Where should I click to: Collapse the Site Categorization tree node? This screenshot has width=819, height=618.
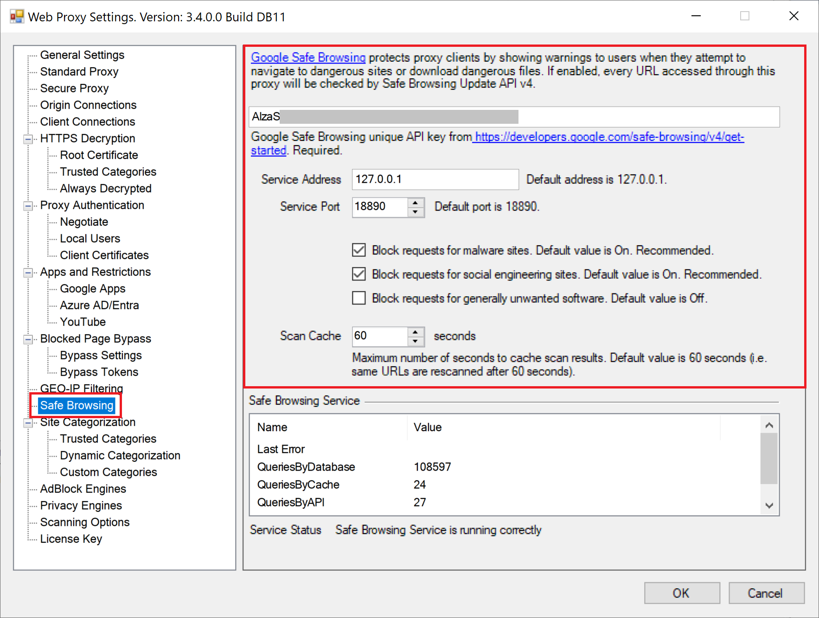click(x=28, y=422)
